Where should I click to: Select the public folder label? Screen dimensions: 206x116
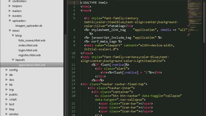pyautogui.click(x=13, y=94)
